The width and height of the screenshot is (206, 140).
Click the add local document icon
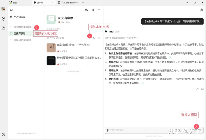click(94, 38)
